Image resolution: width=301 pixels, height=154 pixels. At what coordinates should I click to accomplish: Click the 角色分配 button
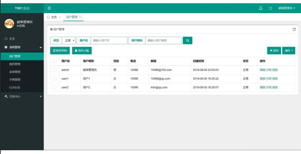[x=82, y=51]
